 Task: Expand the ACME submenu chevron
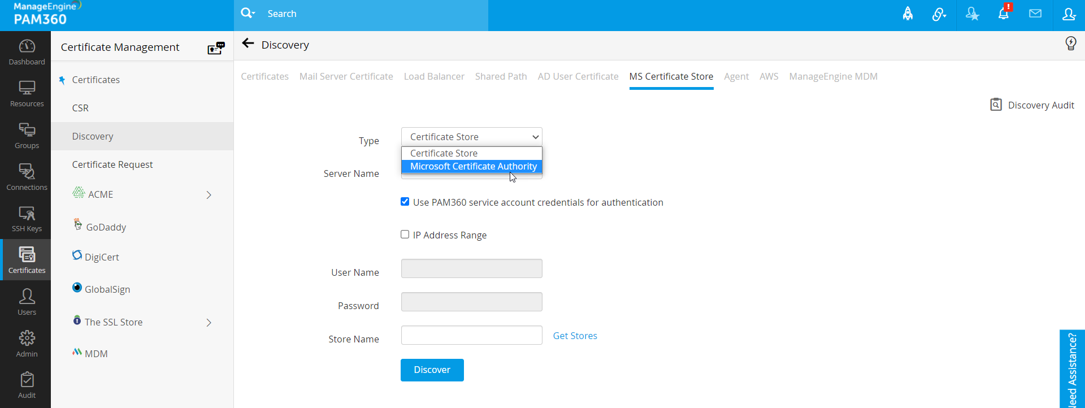[209, 195]
